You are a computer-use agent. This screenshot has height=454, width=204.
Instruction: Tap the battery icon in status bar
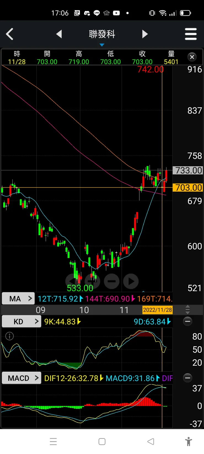[186, 13]
